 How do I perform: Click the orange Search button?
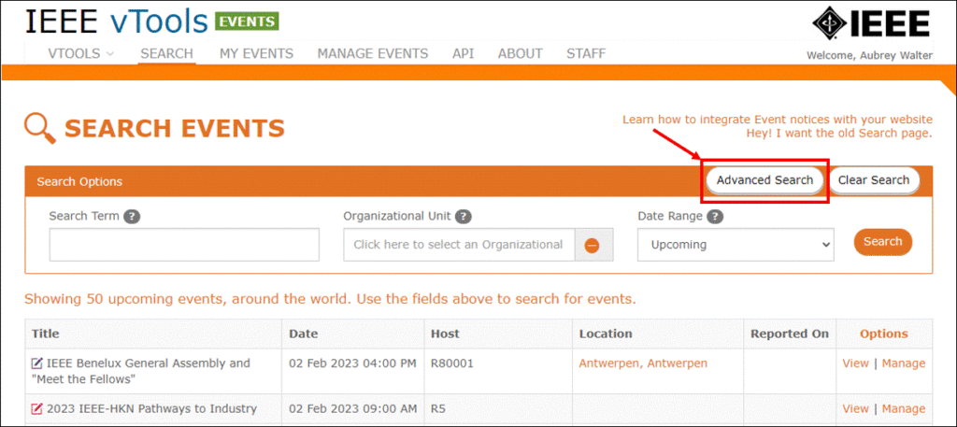click(x=882, y=242)
